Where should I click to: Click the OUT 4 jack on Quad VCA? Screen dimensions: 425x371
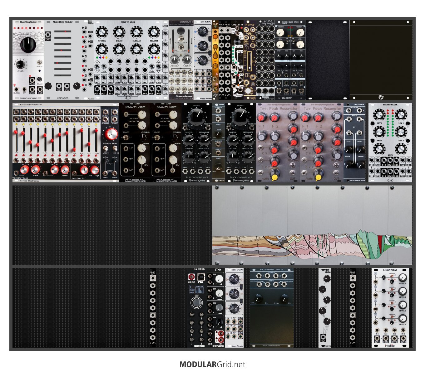[x=403, y=339]
